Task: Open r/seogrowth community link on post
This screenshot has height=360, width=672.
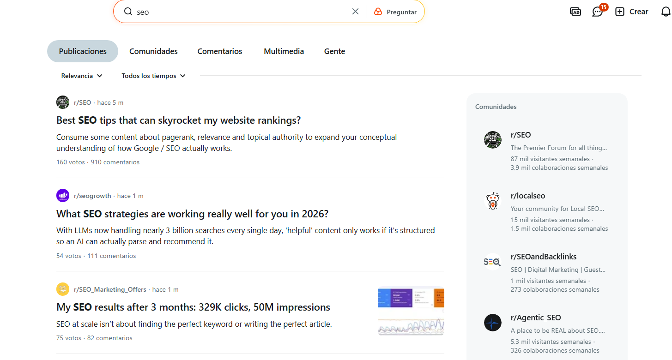Action: [x=92, y=196]
